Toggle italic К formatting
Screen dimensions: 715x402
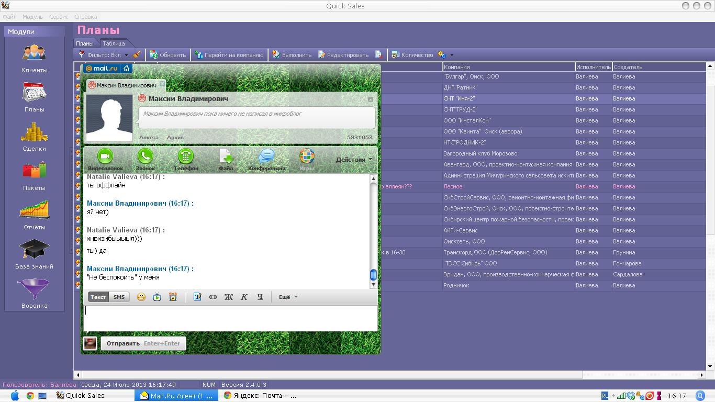pos(244,297)
